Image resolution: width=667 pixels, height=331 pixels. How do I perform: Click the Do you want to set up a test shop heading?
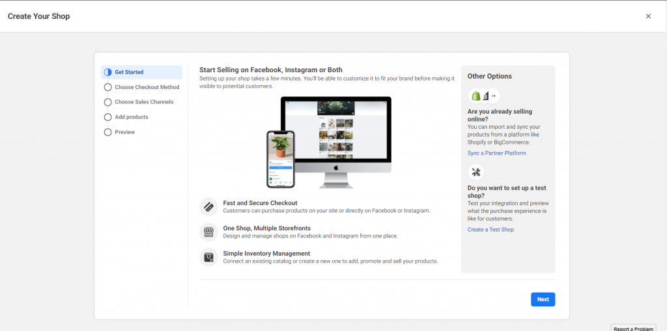[x=507, y=192]
